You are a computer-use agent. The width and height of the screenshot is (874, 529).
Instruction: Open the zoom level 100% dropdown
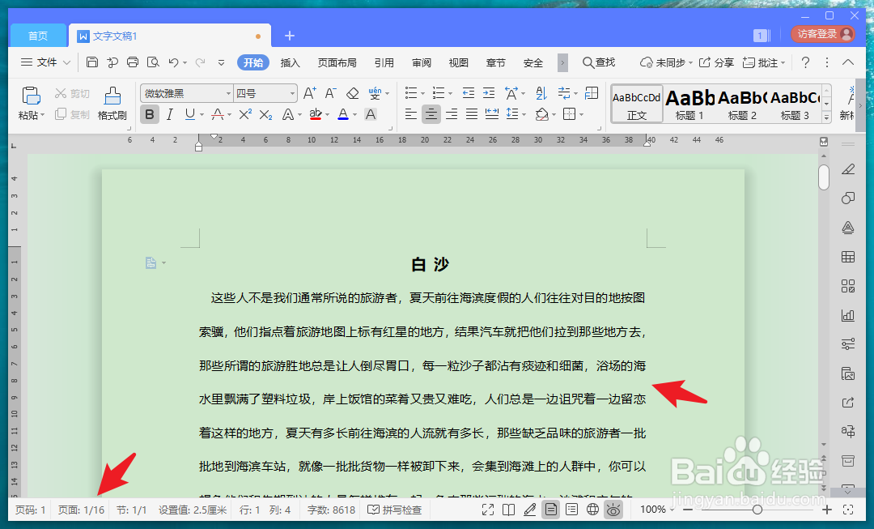(x=657, y=510)
